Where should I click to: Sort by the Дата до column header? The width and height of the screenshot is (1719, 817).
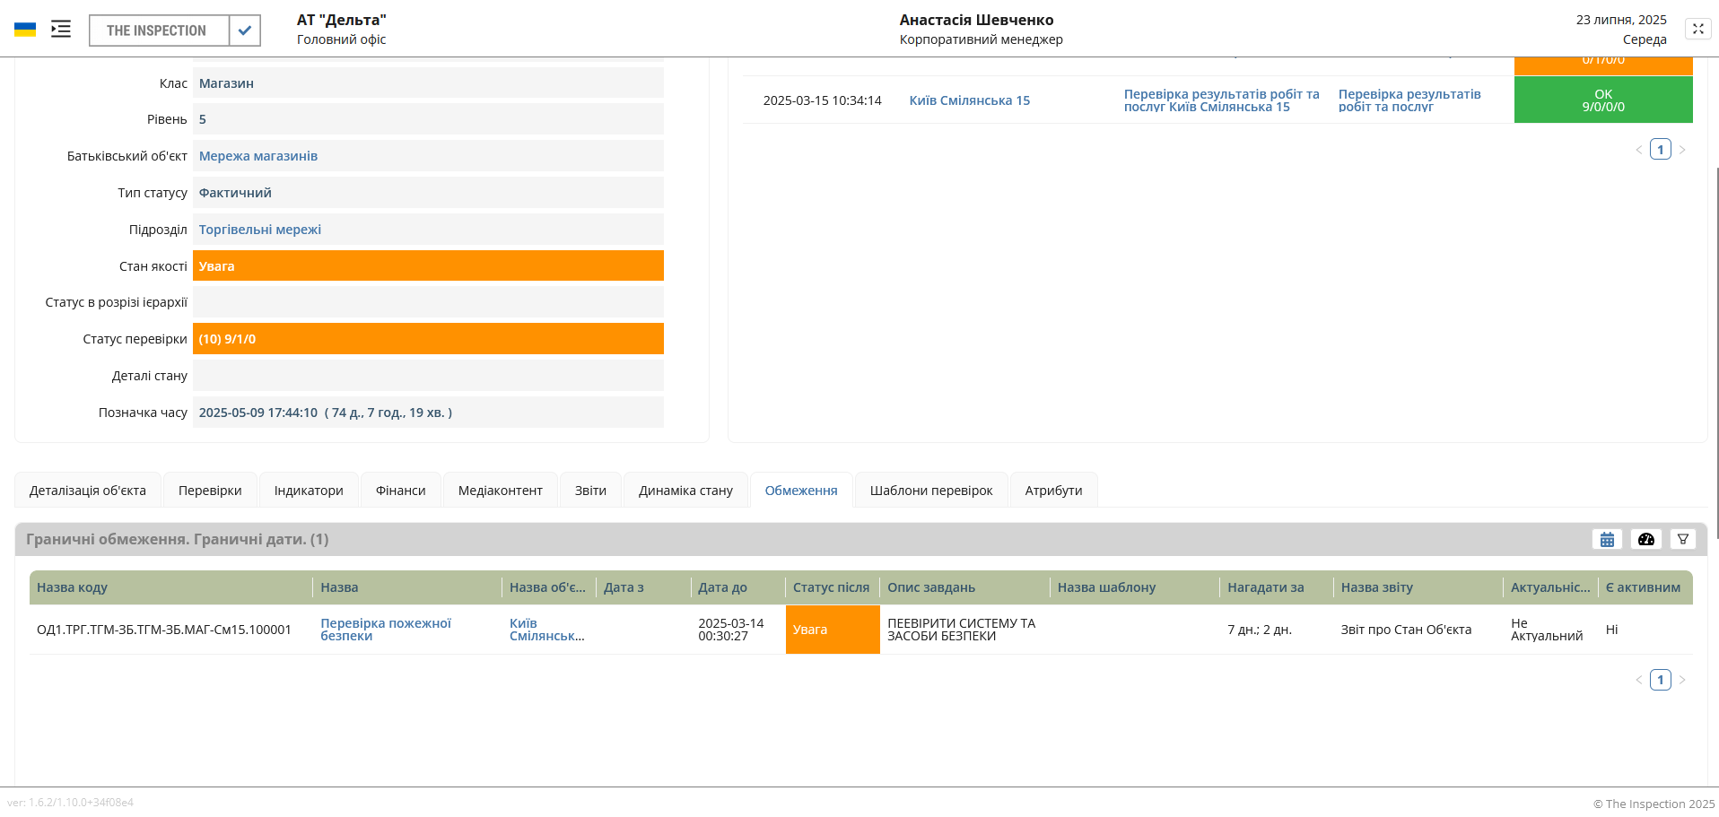pos(723,587)
